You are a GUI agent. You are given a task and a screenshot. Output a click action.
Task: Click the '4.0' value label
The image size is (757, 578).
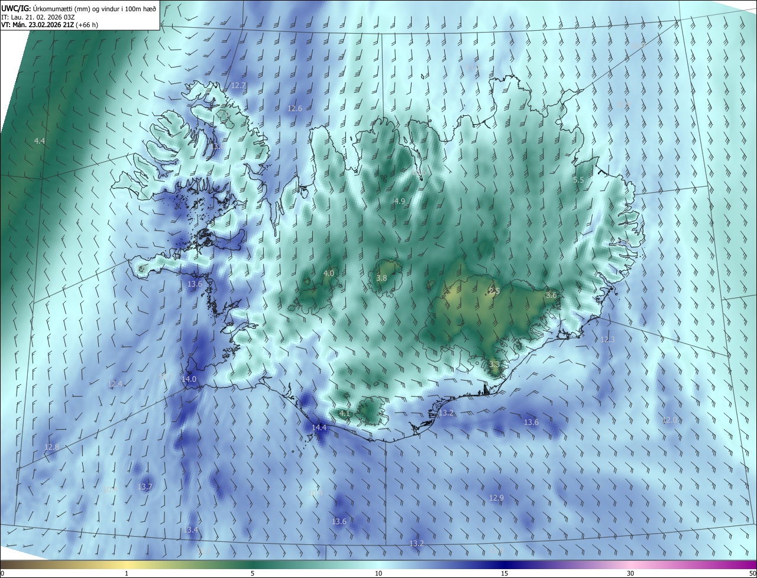tap(329, 273)
